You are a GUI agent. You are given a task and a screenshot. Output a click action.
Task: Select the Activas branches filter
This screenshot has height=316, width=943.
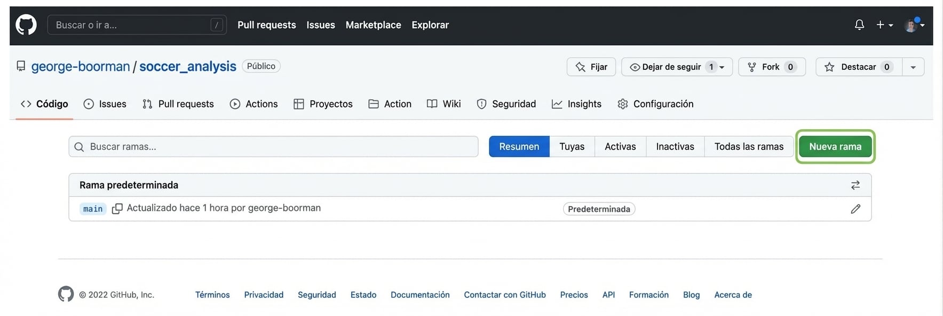(x=620, y=147)
